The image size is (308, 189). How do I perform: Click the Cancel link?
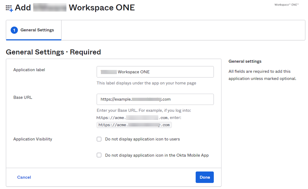click(24, 177)
